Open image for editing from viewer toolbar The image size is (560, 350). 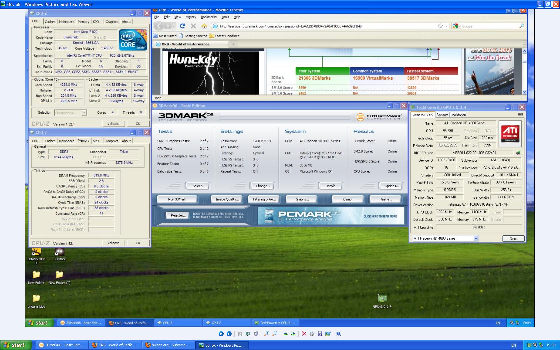pos(328,334)
